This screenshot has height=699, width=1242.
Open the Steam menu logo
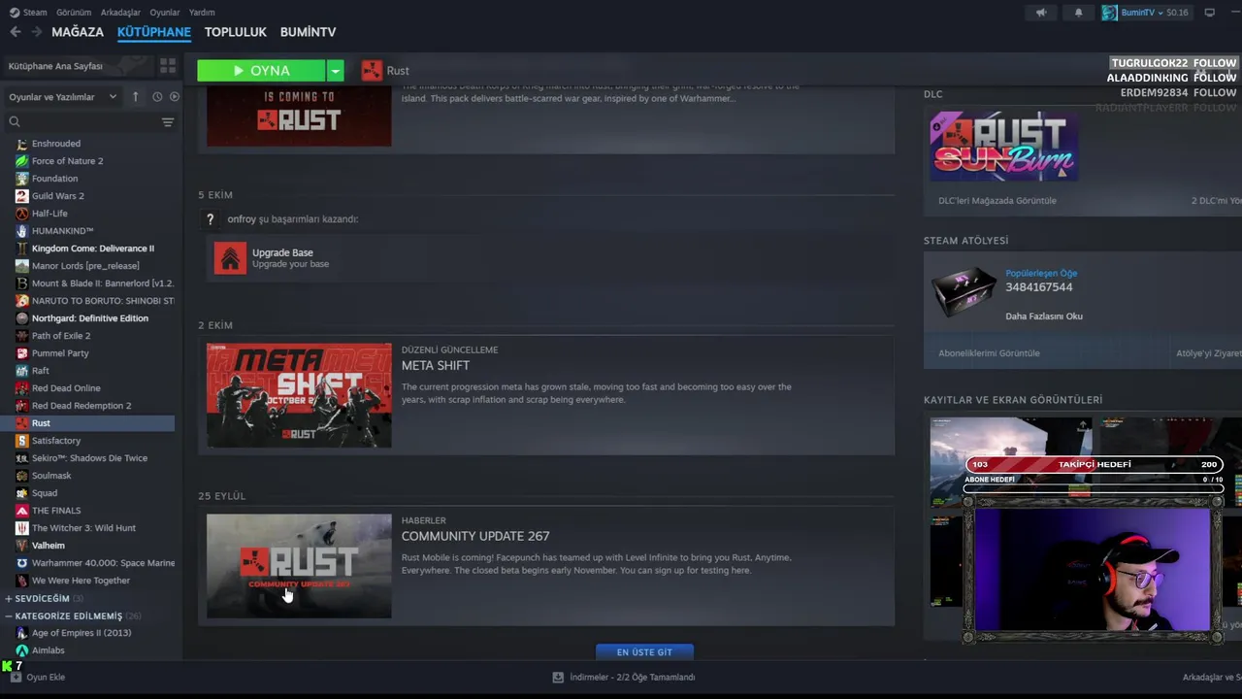[x=14, y=13]
